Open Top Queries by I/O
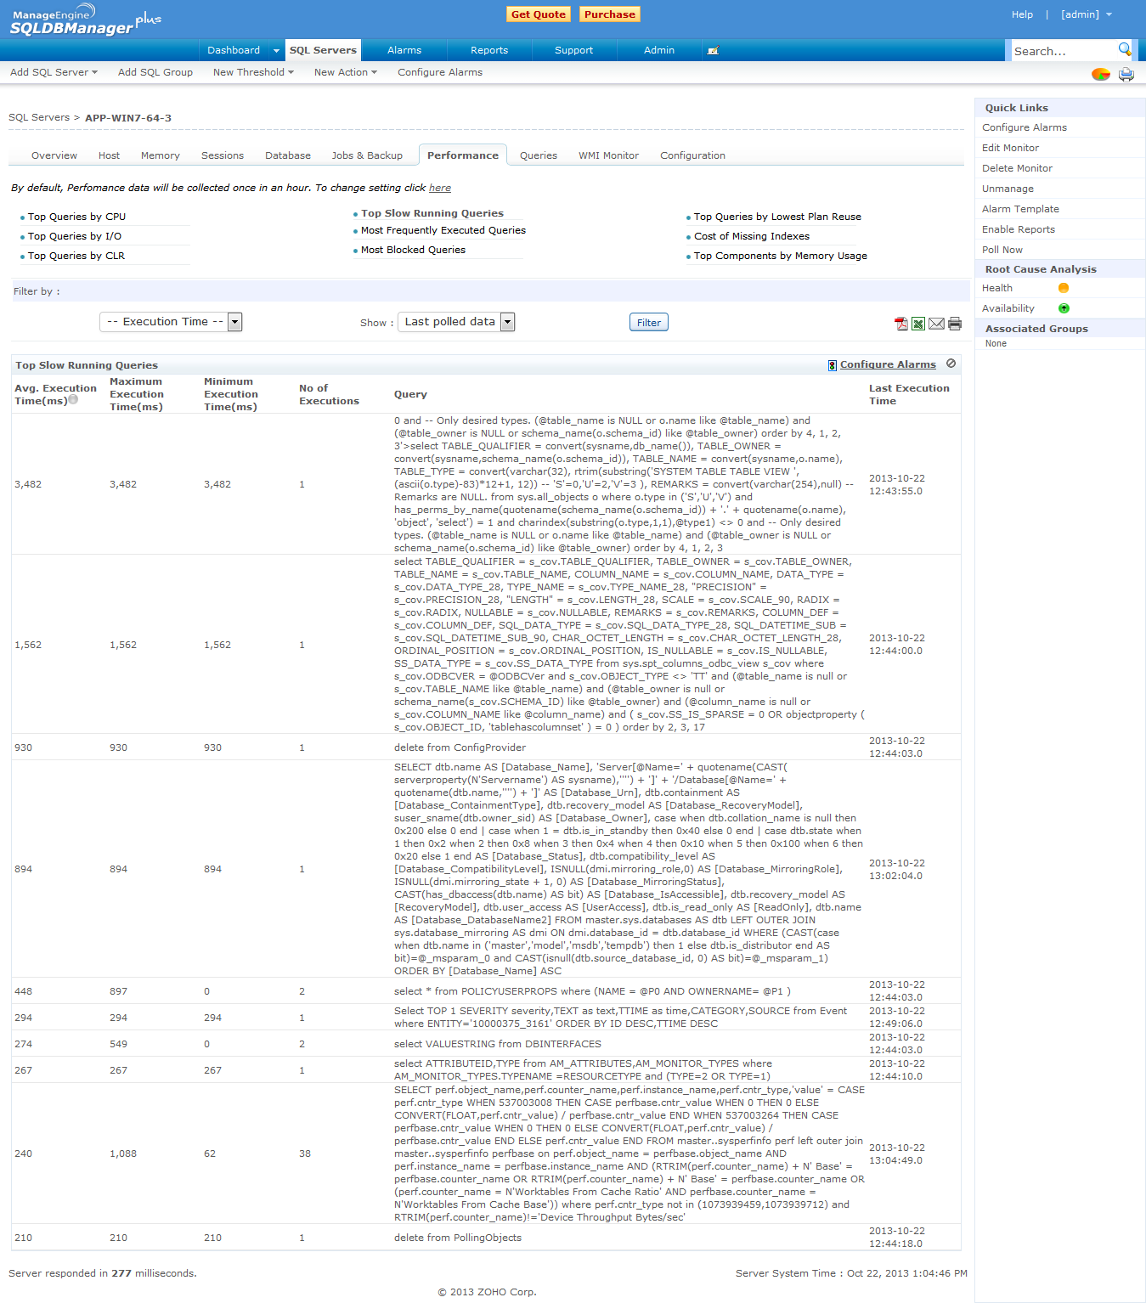Viewport: 1146px width, 1303px height. (x=75, y=236)
